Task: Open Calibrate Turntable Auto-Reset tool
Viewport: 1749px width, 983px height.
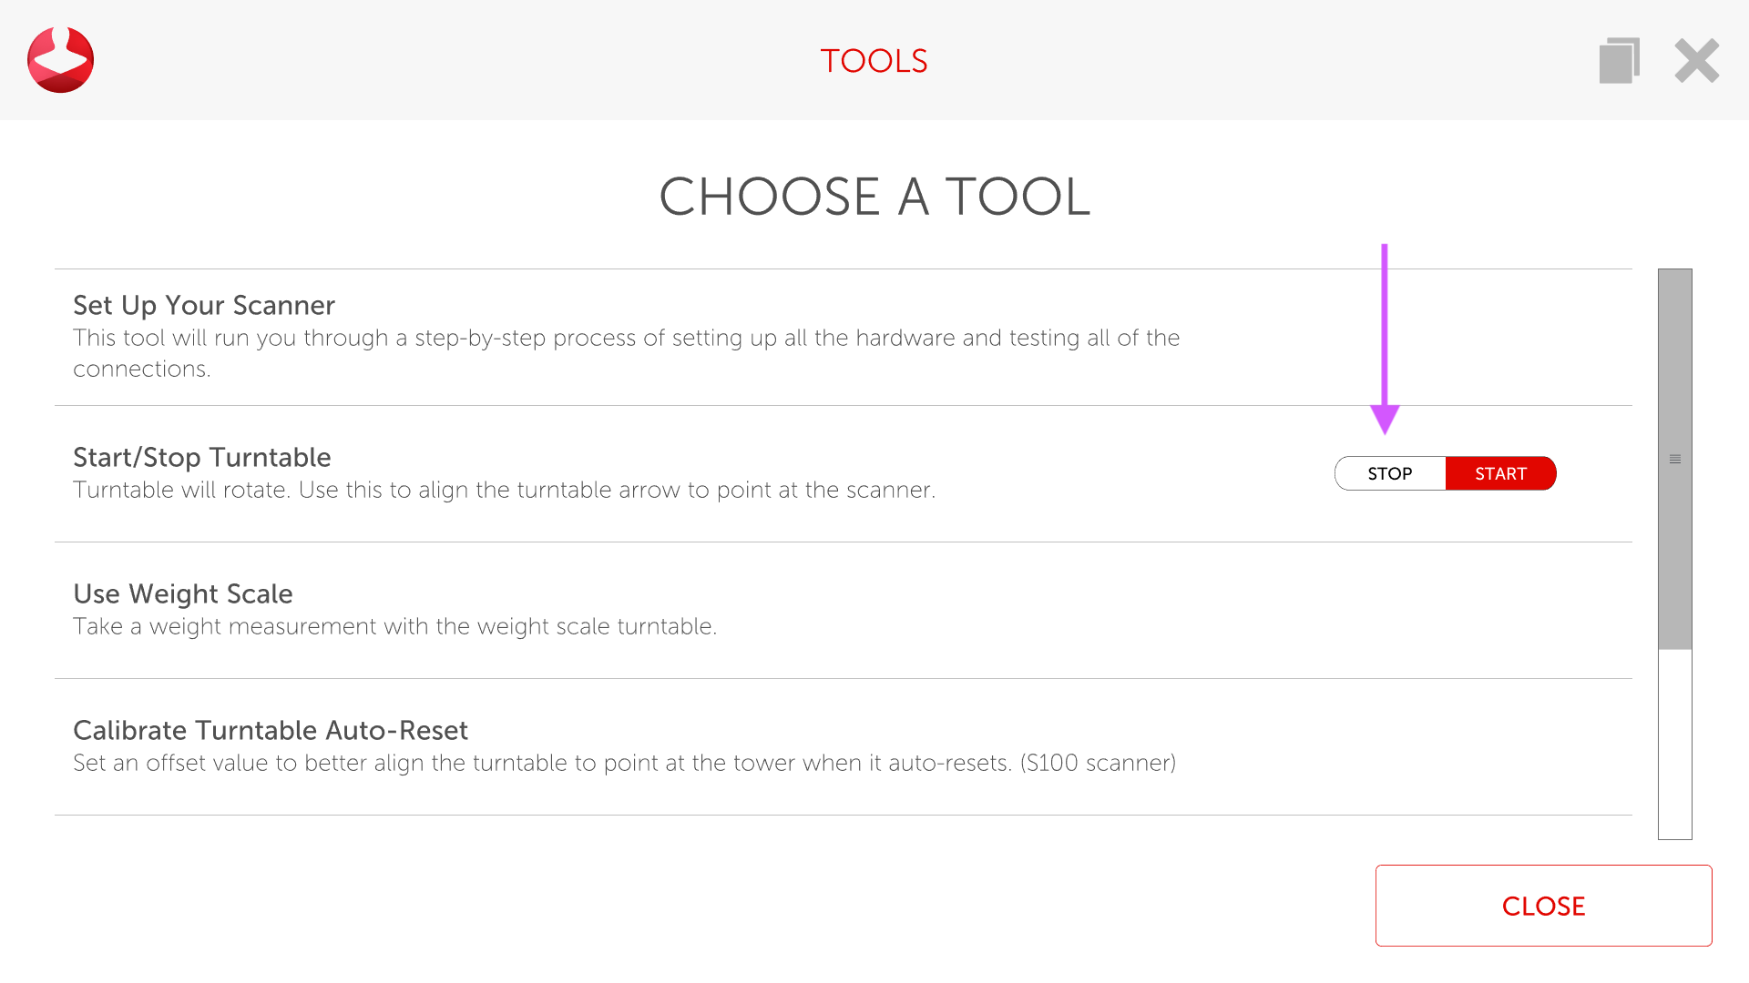Action: (271, 730)
